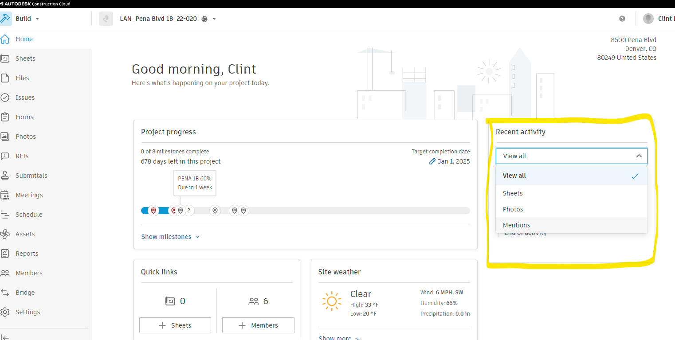Expand the Build product switcher dropdown
Viewport: 675px width, 340px height.
coord(37,19)
